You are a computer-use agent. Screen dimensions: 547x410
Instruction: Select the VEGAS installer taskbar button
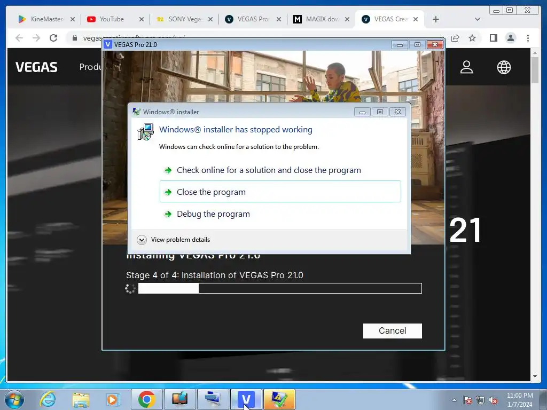(x=246, y=399)
